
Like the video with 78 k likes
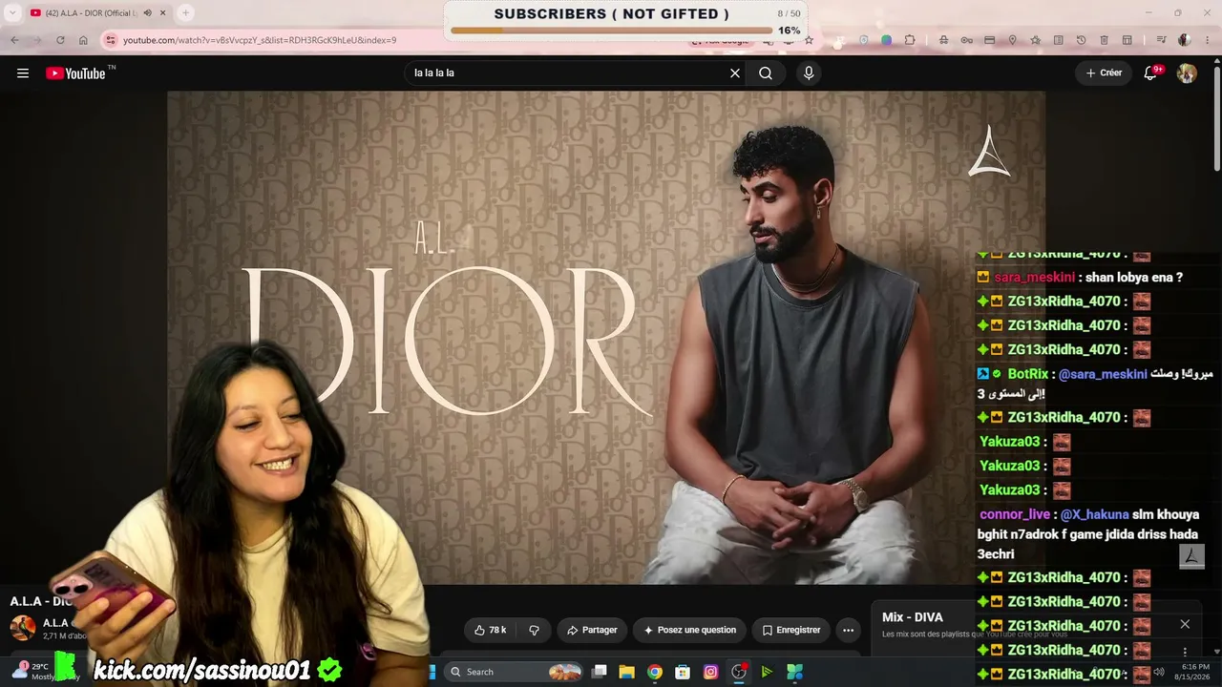(490, 631)
